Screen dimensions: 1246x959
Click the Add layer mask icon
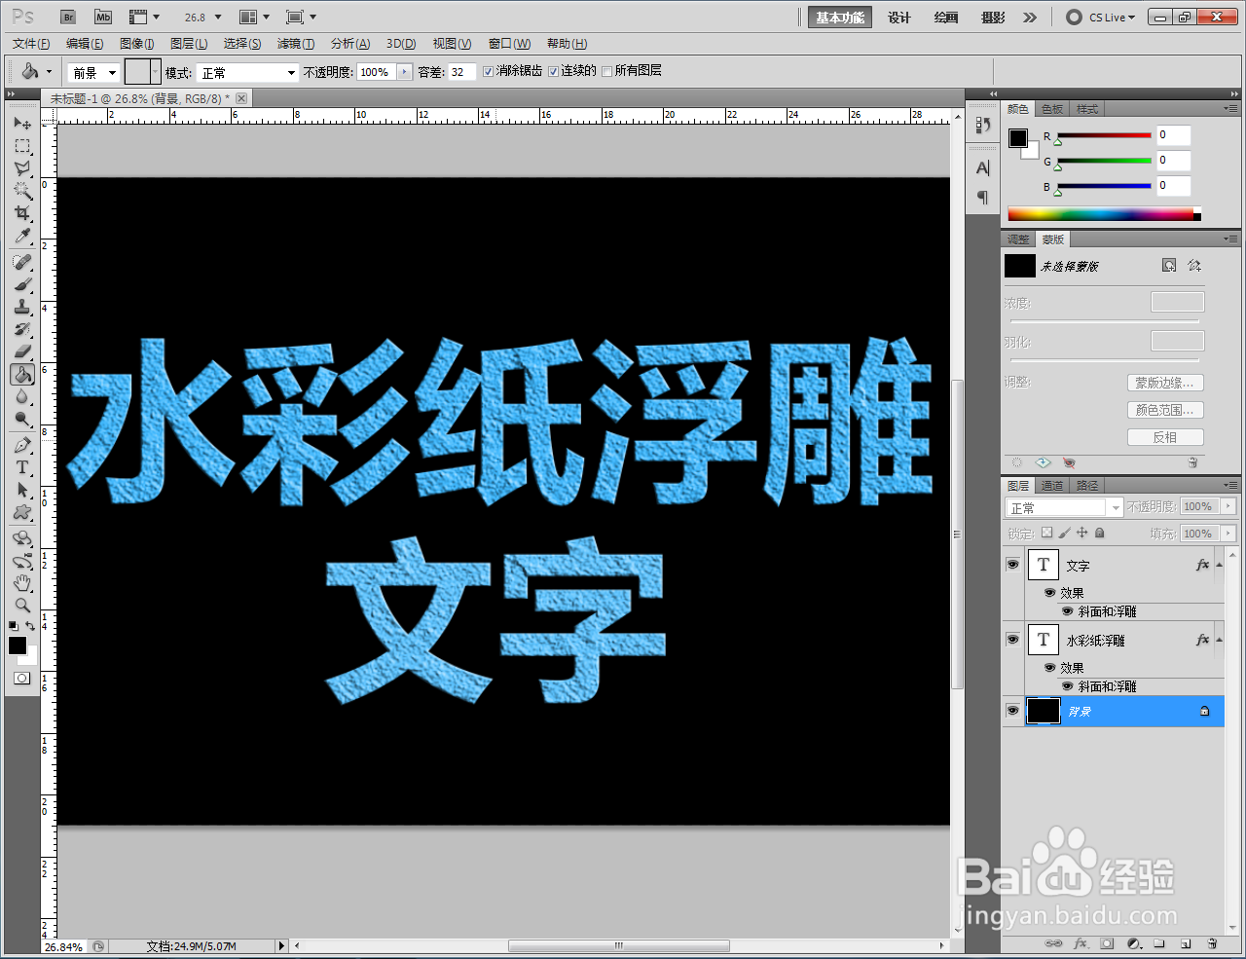coord(1106,943)
